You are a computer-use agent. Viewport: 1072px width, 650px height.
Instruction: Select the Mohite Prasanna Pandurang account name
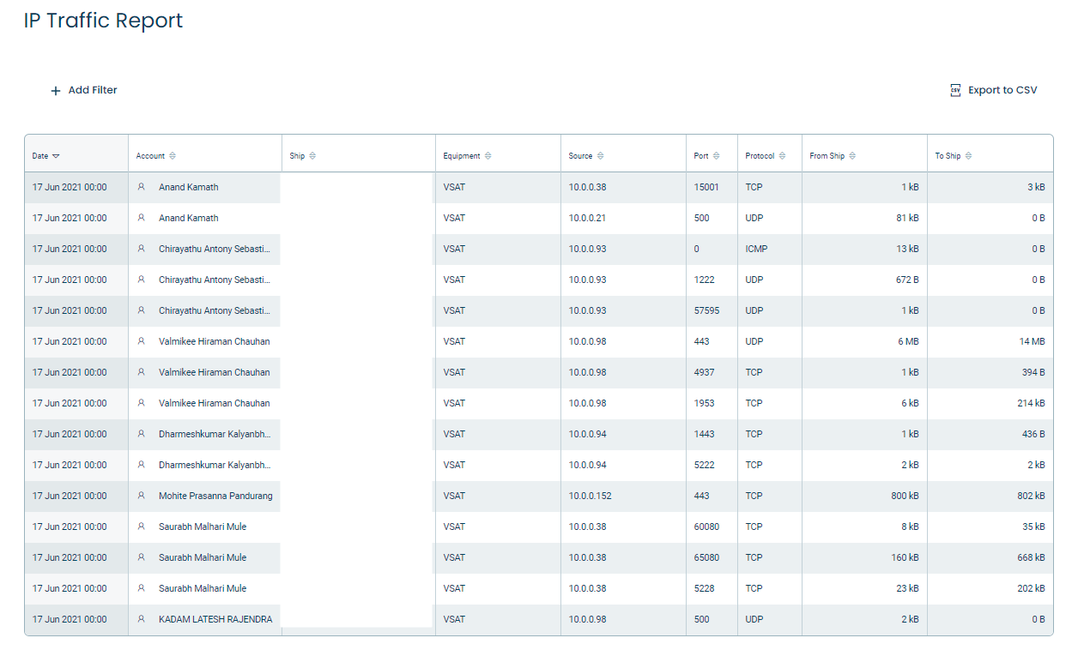[215, 496]
